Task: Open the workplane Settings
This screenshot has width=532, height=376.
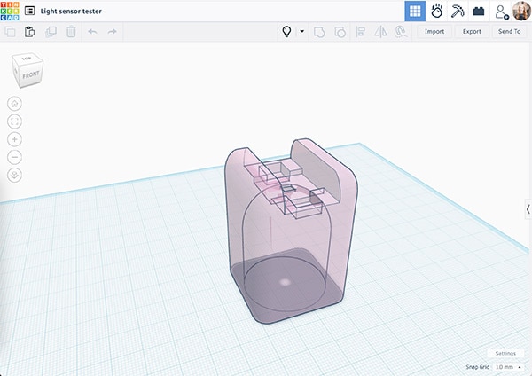Action: (505, 353)
